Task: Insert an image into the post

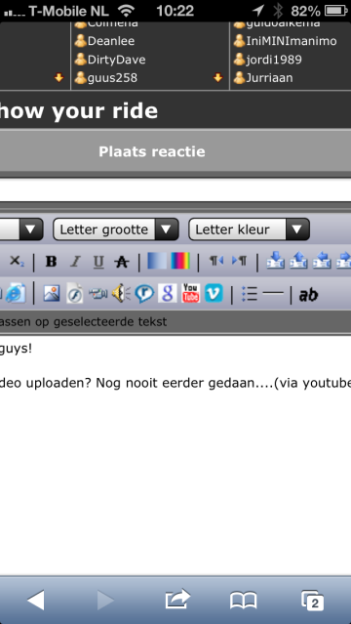Action: click(52, 294)
